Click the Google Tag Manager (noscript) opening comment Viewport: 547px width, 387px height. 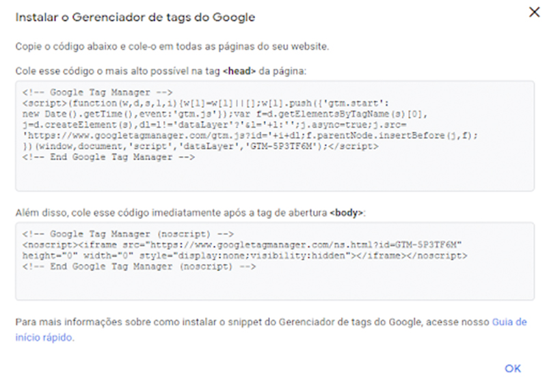click(128, 233)
